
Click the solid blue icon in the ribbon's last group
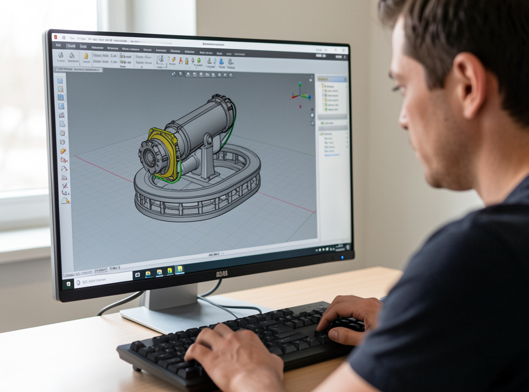222,62
